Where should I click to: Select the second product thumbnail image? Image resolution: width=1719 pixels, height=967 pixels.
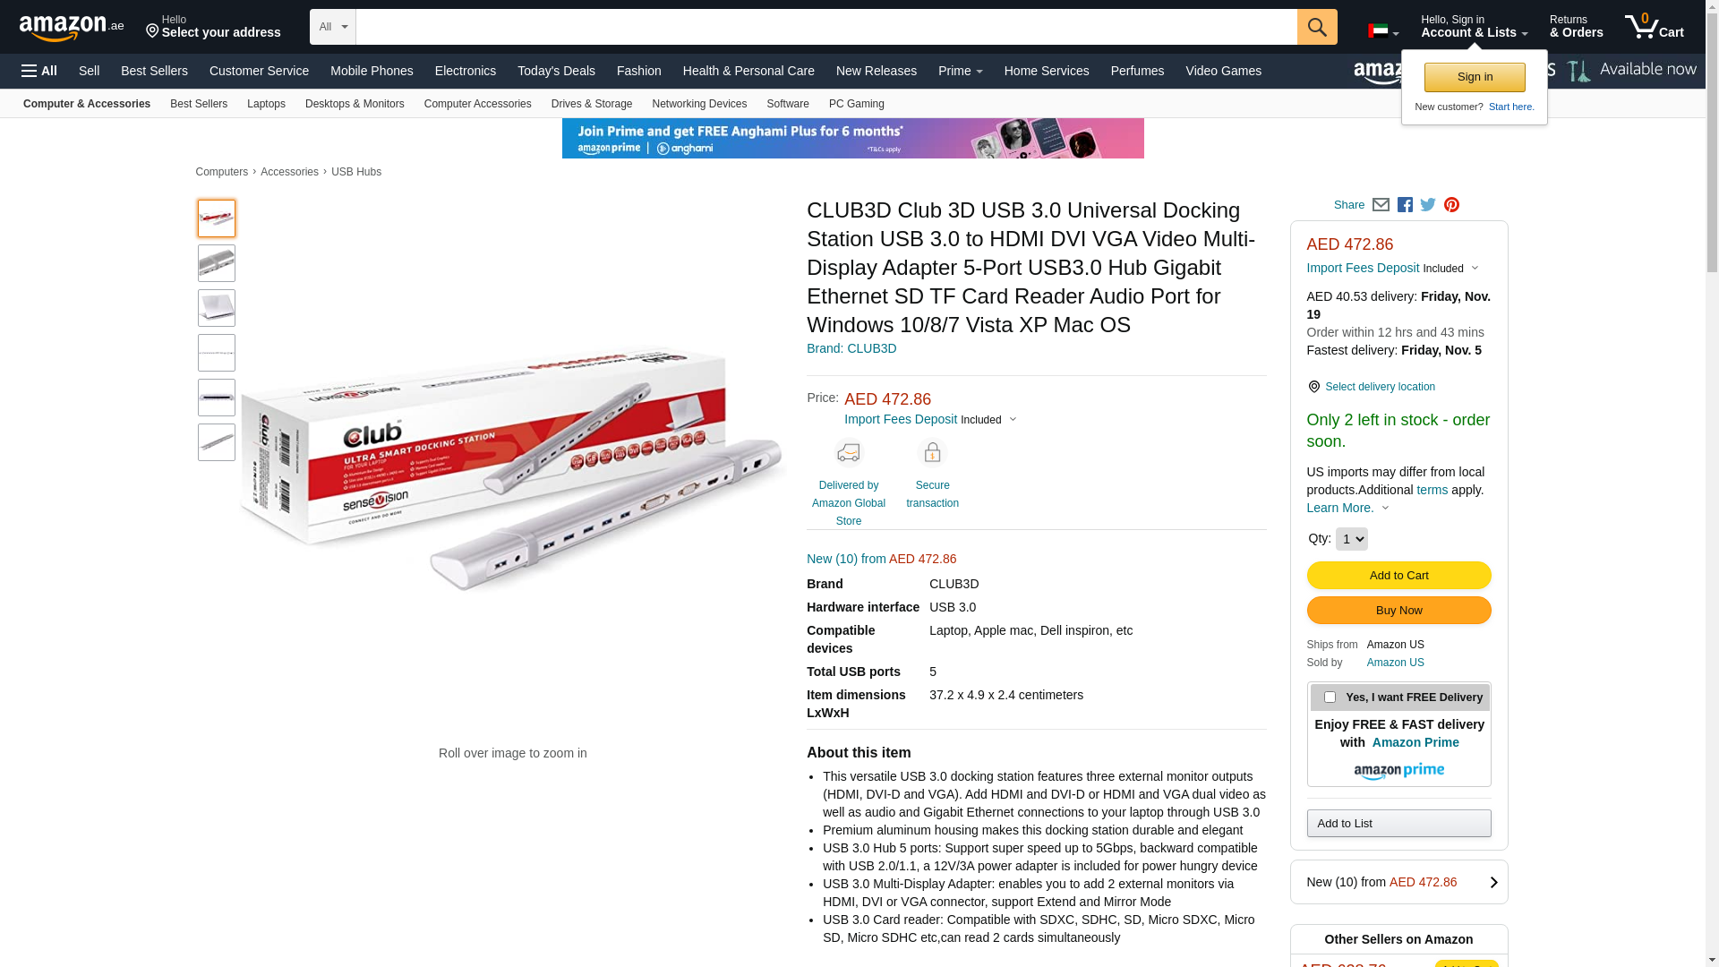(x=217, y=263)
